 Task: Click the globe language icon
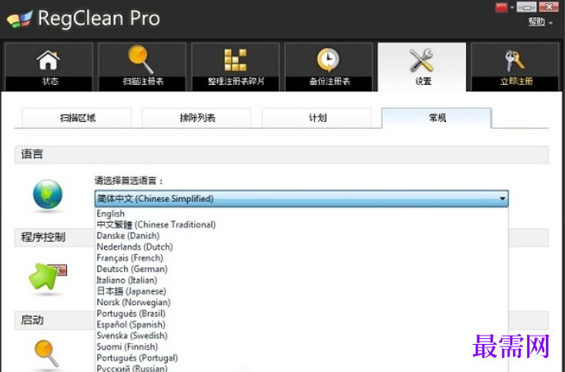(48, 195)
